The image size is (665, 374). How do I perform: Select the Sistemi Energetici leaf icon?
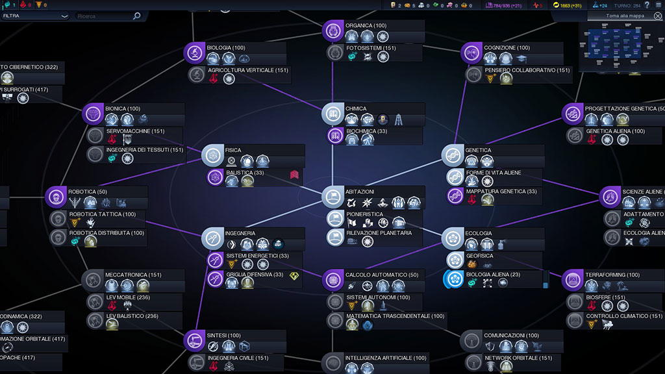215,260
